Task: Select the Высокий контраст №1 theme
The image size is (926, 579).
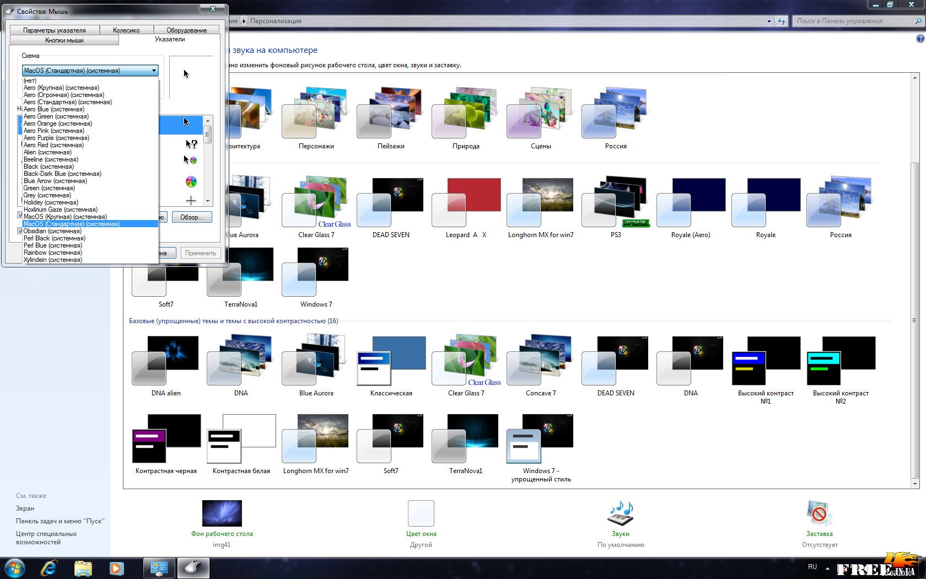Action: click(x=766, y=369)
